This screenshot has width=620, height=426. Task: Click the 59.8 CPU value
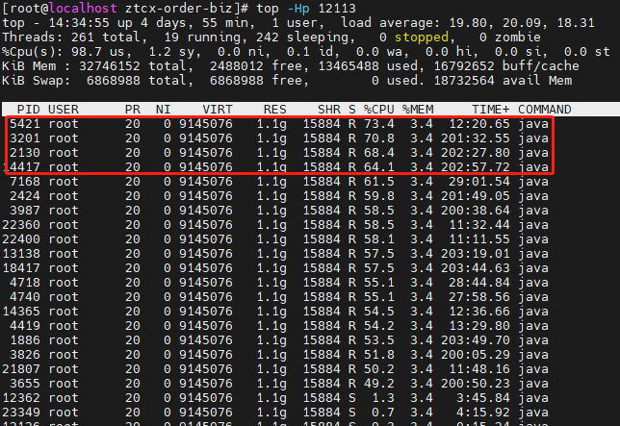point(378,196)
